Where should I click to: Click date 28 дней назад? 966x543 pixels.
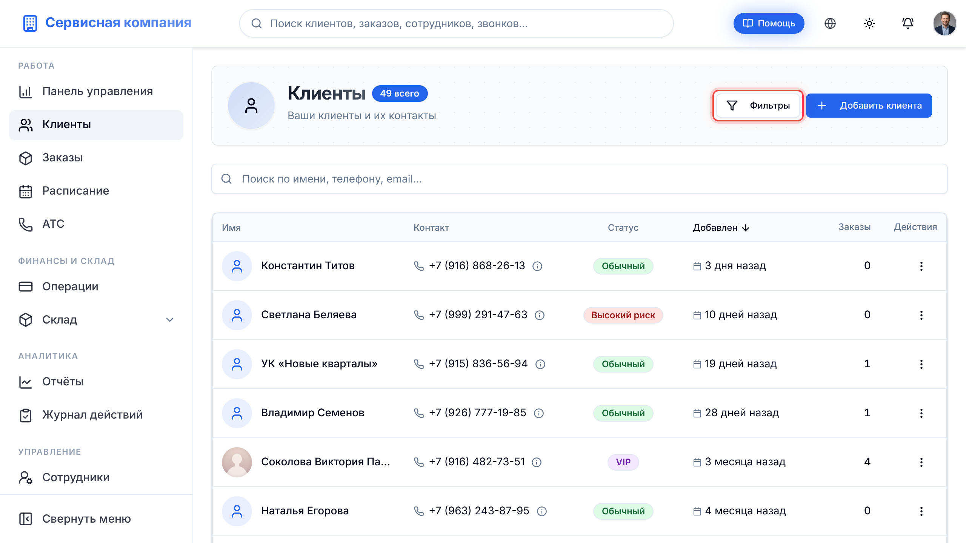pyautogui.click(x=741, y=413)
